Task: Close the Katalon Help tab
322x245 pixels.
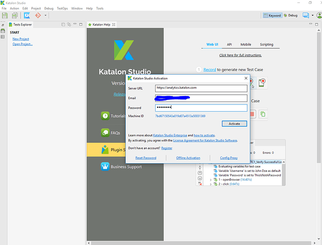Action: click(x=113, y=24)
